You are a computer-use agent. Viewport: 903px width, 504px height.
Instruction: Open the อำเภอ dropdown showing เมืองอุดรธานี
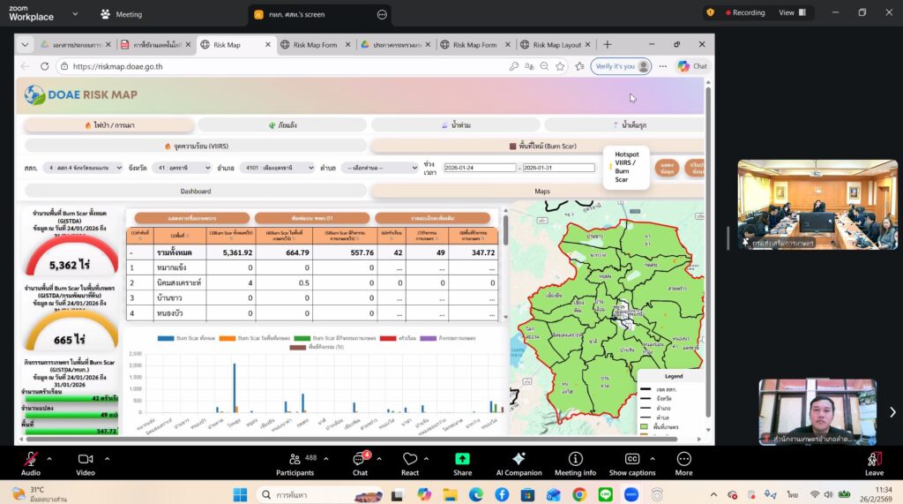(x=278, y=167)
